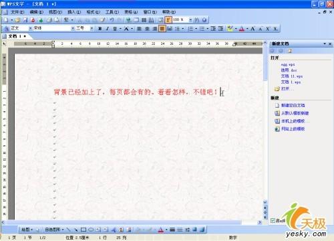
Task: Expand the font color dropdown arrow in formatting toolbar
Action: point(247,29)
